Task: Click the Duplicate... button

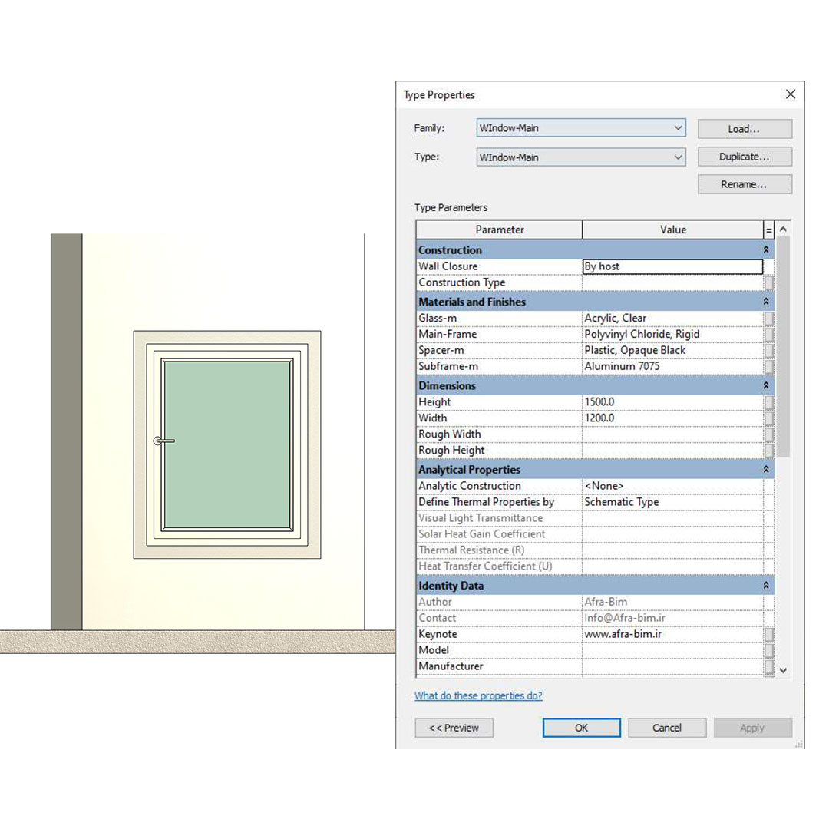Action: coord(744,157)
